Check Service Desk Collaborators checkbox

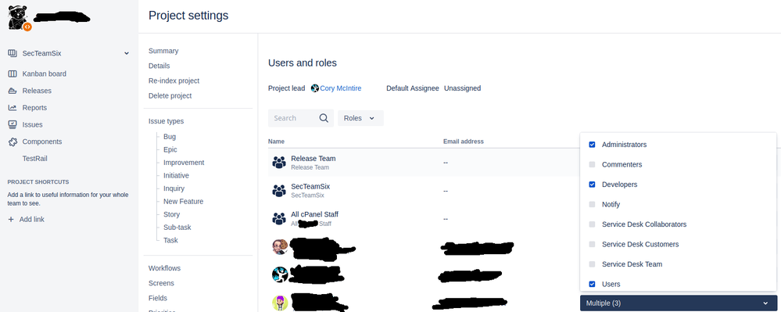593,224
